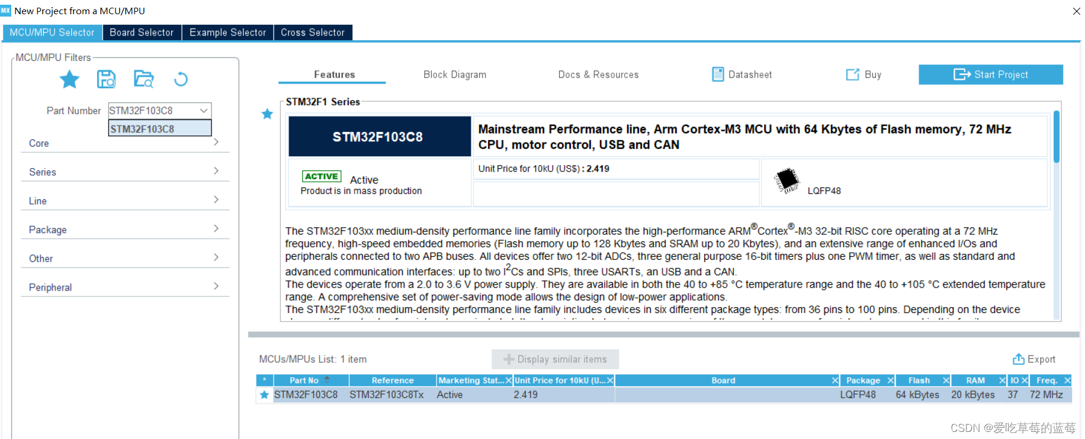Expand the Series filter section
The height and width of the screenshot is (439, 1085).
pyautogui.click(x=125, y=172)
